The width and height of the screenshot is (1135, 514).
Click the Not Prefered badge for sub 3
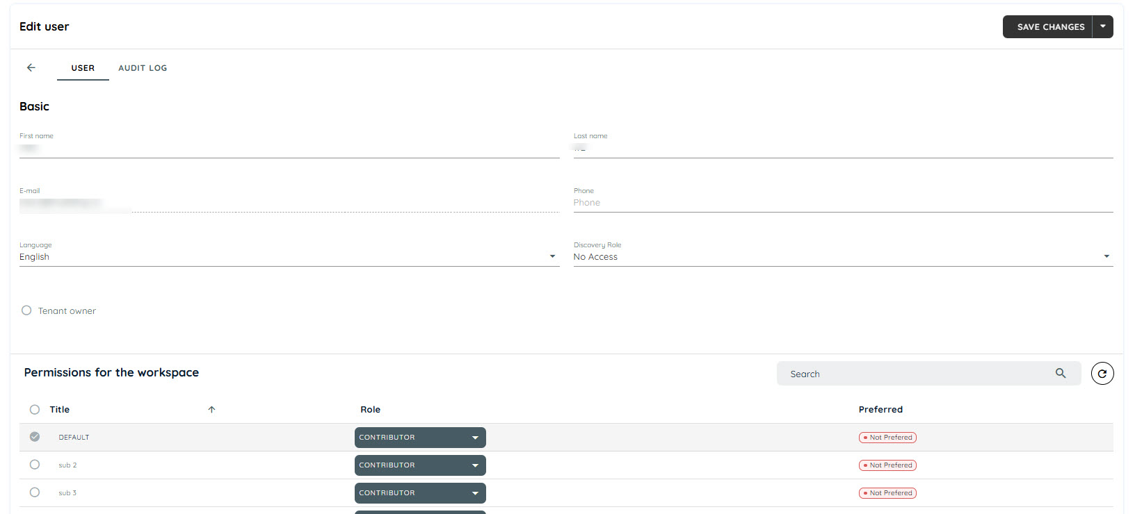[x=887, y=493]
